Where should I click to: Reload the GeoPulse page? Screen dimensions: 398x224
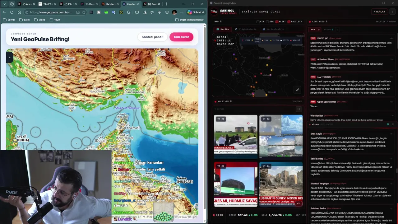pos(12,12)
